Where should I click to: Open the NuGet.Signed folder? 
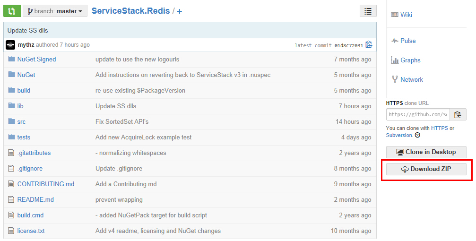click(x=36, y=60)
